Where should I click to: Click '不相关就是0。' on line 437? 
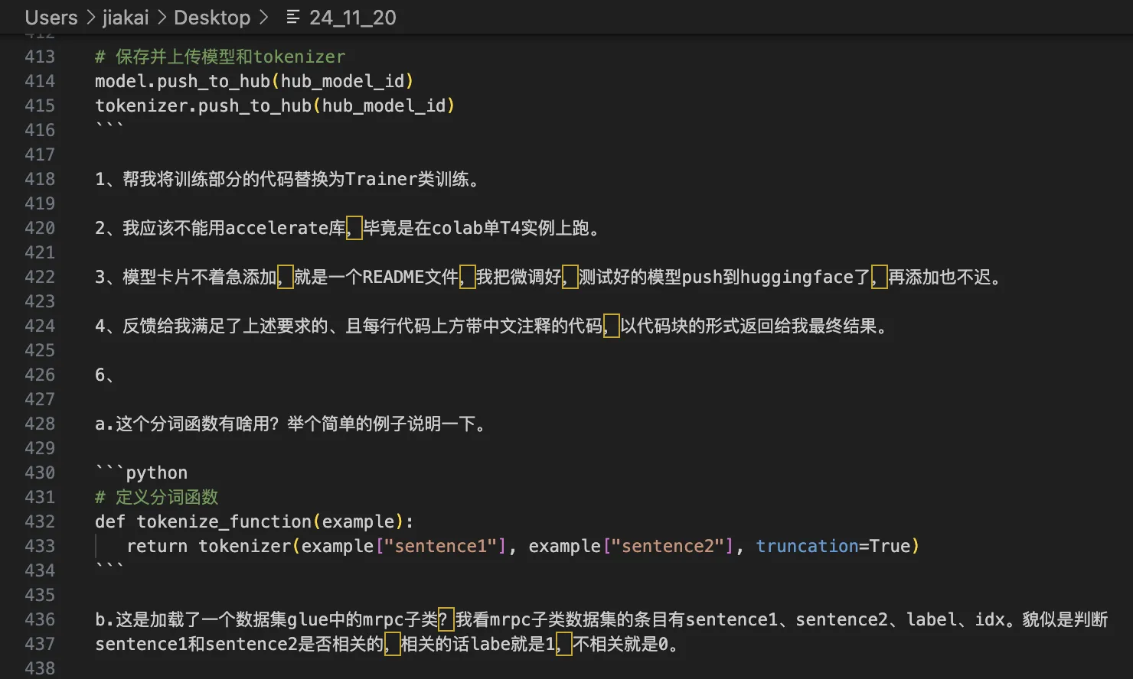point(626,644)
